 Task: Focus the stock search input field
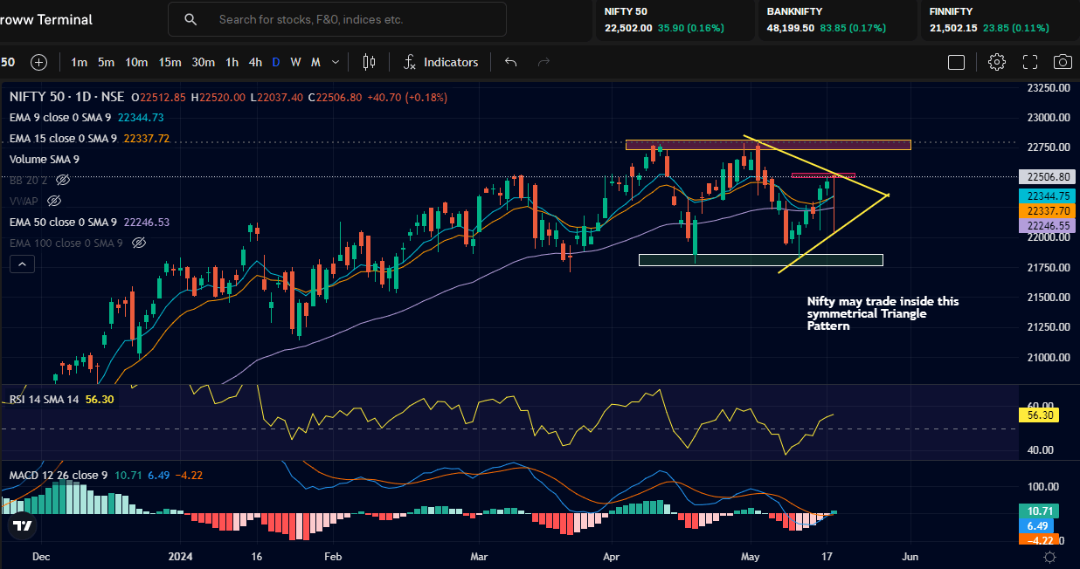337,19
